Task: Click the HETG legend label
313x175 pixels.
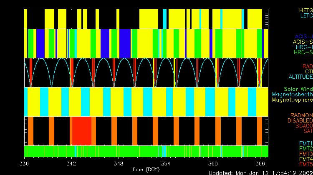Action: 305,10
